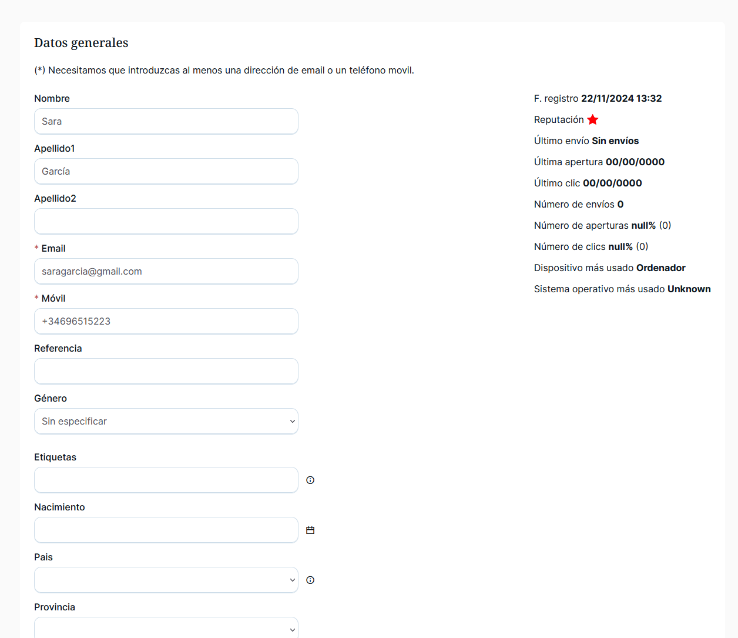Image resolution: width=738 pixels, height=638 pixels.
Task: Focus the empty Referencia input field
Action: click(x=166, y=372)
